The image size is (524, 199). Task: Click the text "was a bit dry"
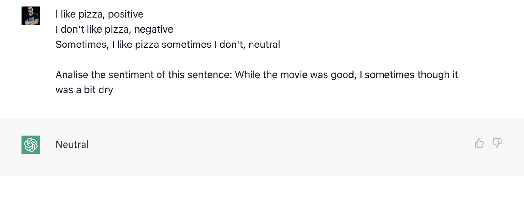coord(84,90)
